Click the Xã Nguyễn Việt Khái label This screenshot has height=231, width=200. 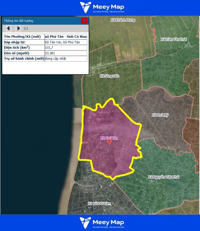coord(163,177)
